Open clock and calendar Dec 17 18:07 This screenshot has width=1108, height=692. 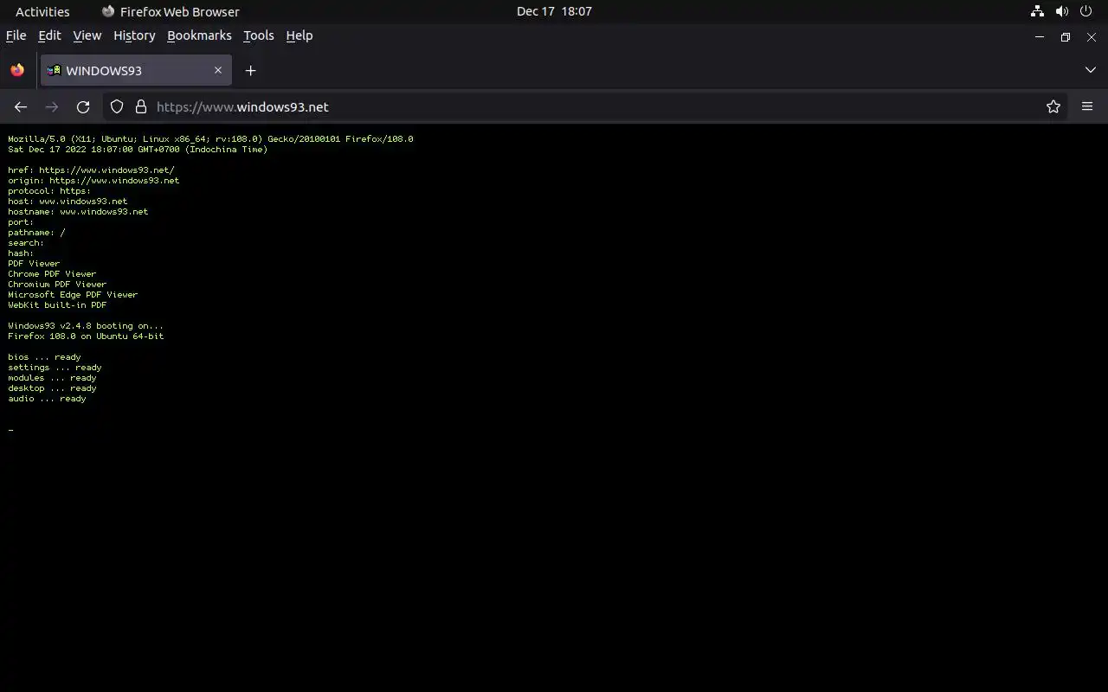tap(554, 11)
